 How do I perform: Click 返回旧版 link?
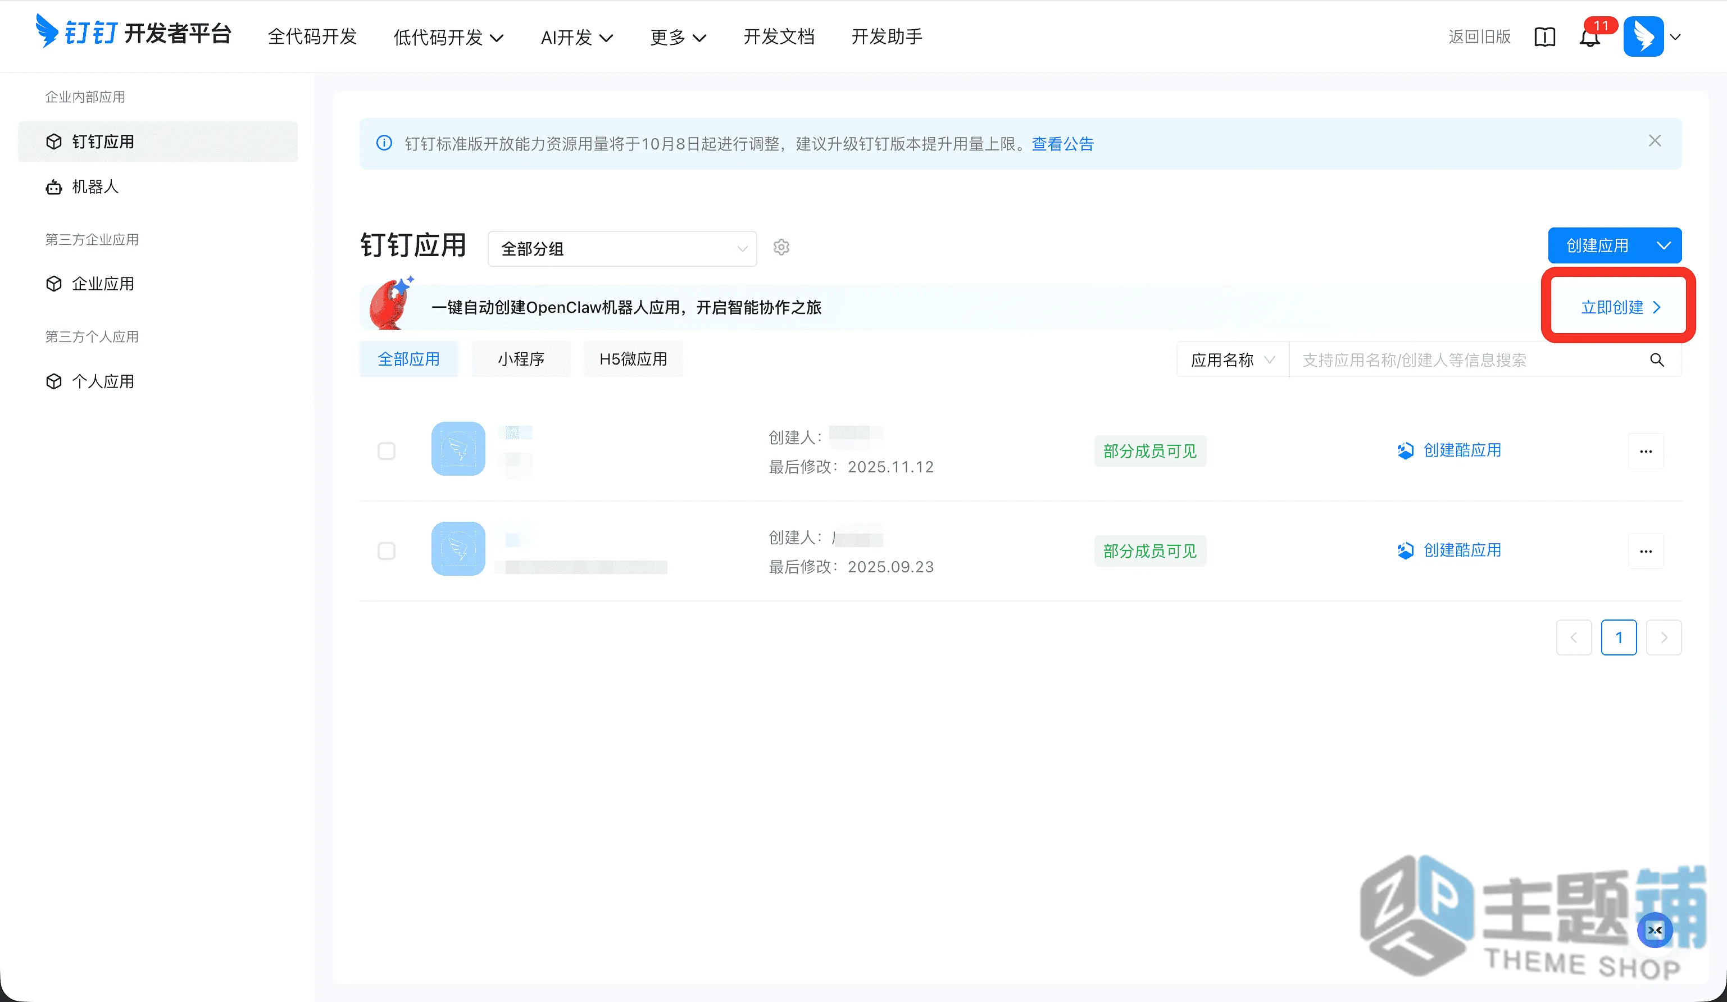(1480, 37)
